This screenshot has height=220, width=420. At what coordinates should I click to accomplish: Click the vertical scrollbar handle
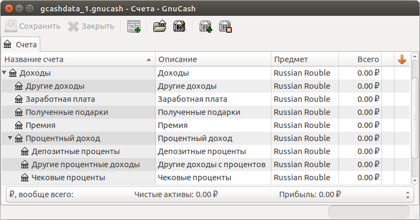coord(415,117)
